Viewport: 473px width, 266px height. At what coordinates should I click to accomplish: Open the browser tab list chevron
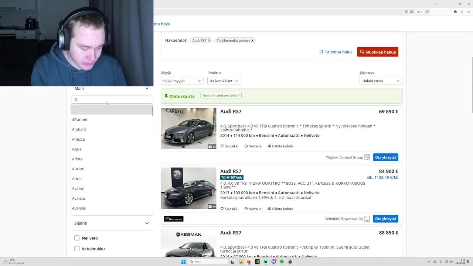point(436,4)
